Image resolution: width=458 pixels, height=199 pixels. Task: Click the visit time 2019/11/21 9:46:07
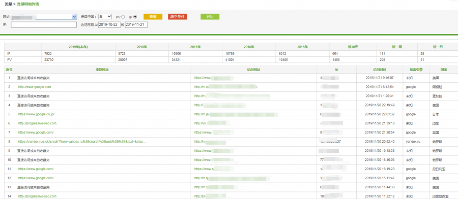coord(380,78)
